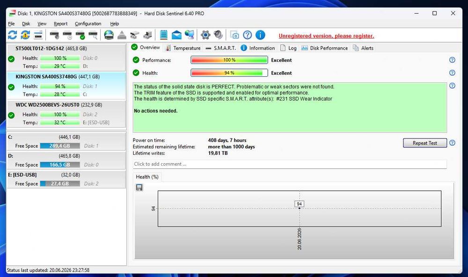The image size is (468, 277).
Task: Click the globe and monitor network icon
Action: (189, 35)
